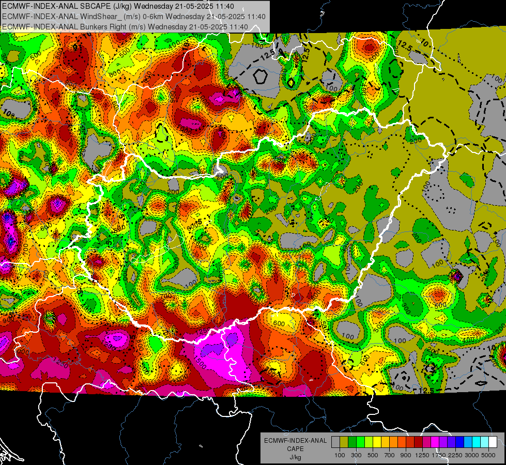Click the SBCAPE (J/kg) title line
This screenshot has width=506, height=465.
[118, 6]
